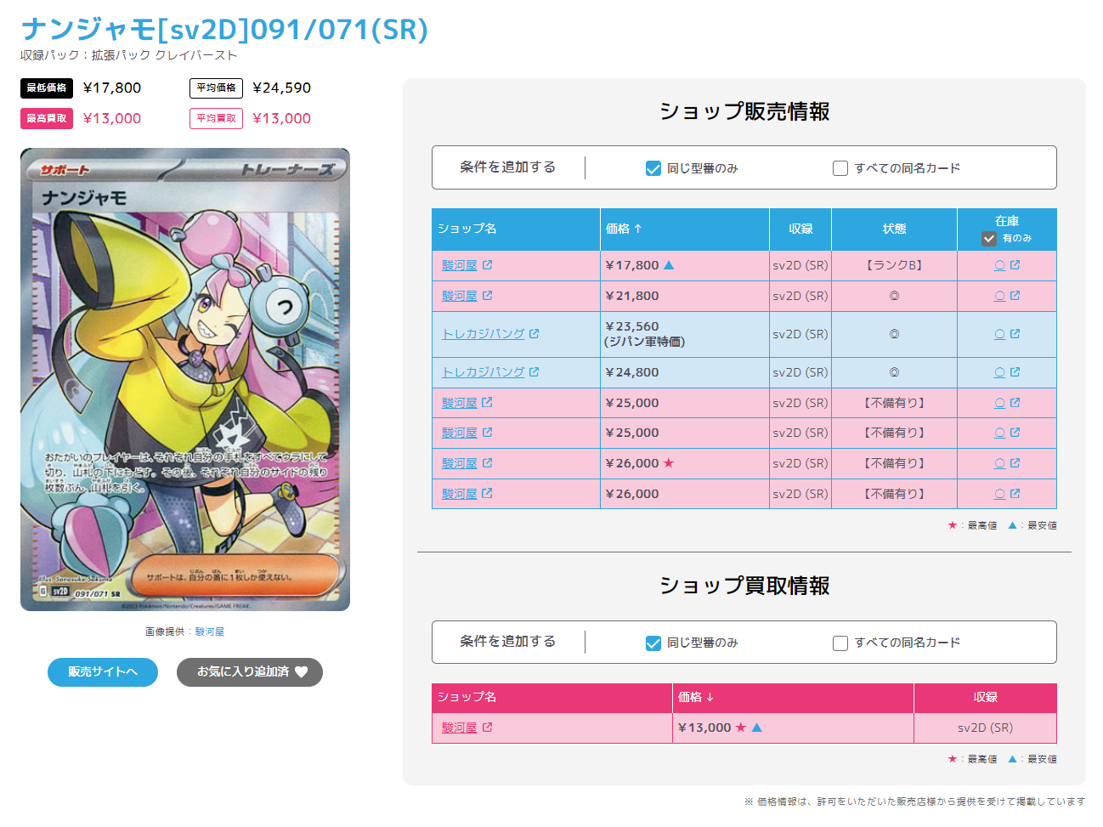
Task: Click stock circle icon in ¥17,800 row
Action: pyautogui.click(x=1000, y=265)
